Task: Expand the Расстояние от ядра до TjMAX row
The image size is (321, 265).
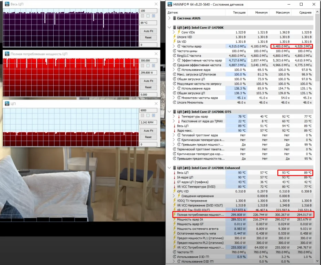Action: tap(174, 121)
